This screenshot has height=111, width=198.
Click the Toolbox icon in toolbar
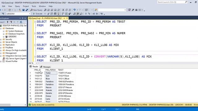pos(136,10)
